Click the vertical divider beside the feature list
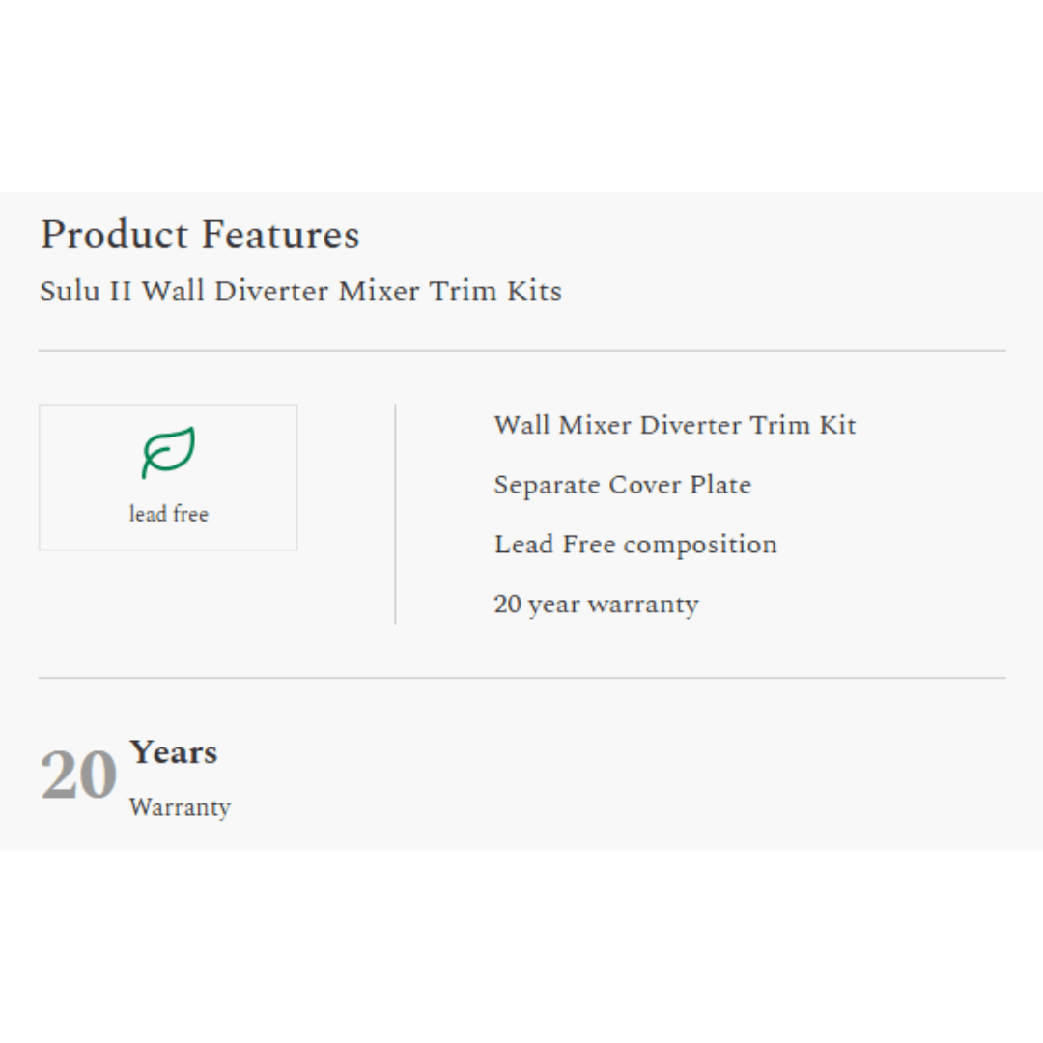 [x=395, y=514]
